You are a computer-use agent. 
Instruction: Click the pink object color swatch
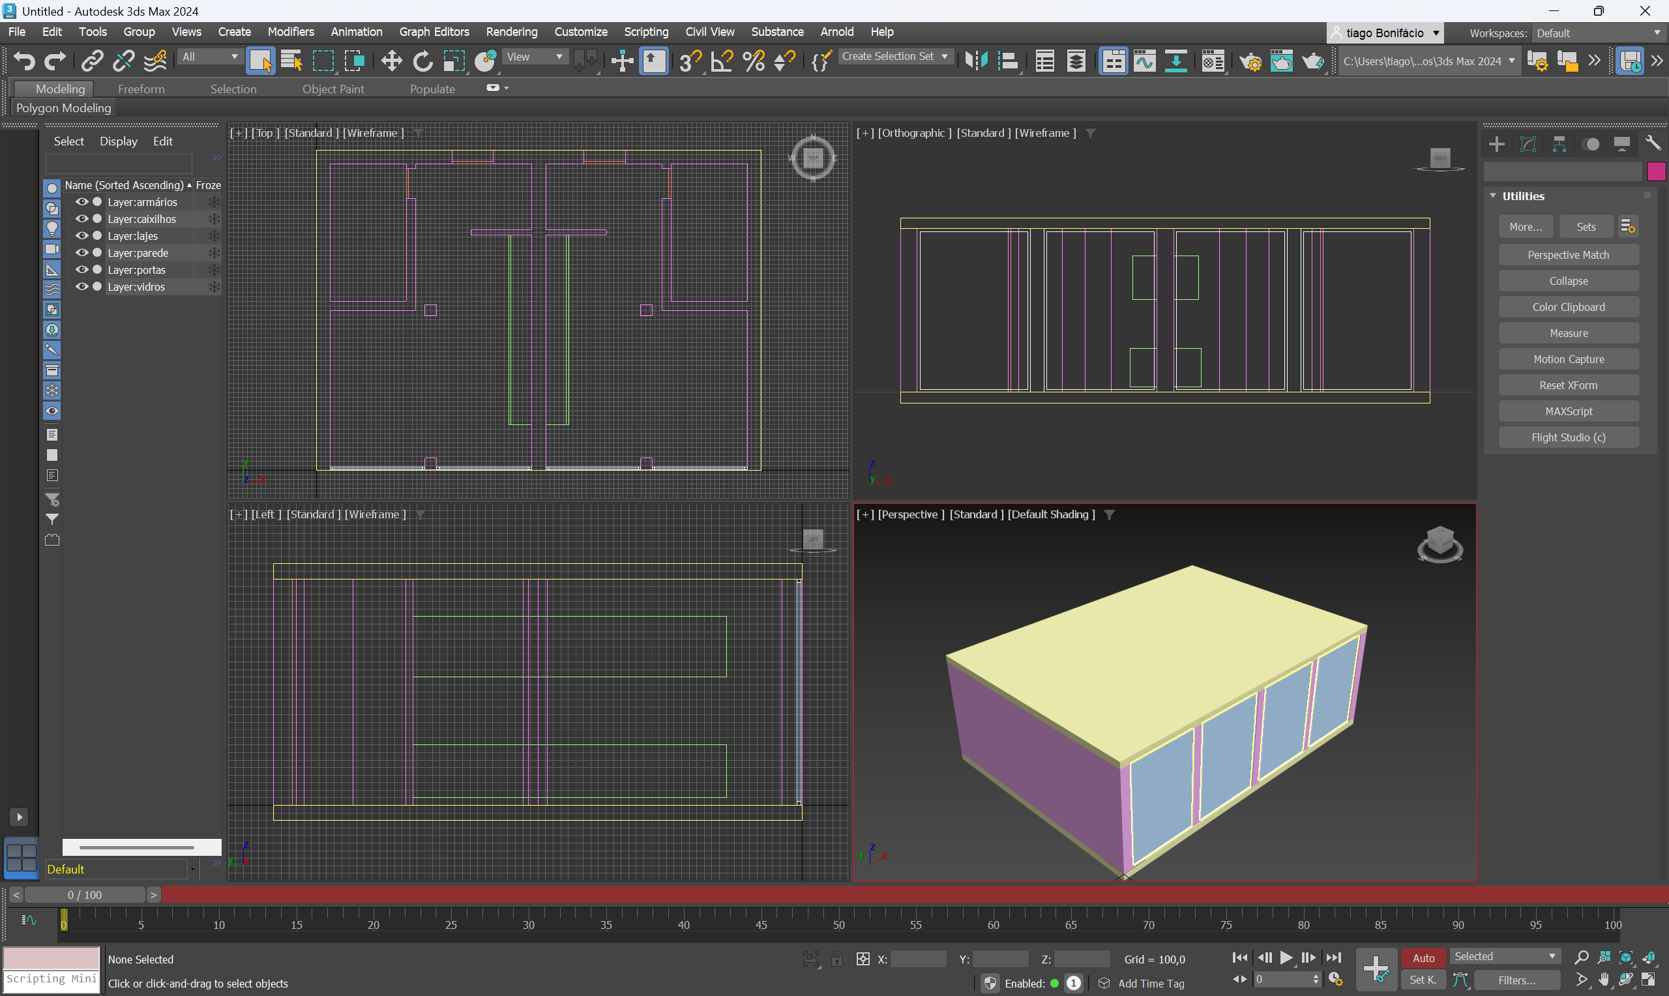click(1655, 172)
